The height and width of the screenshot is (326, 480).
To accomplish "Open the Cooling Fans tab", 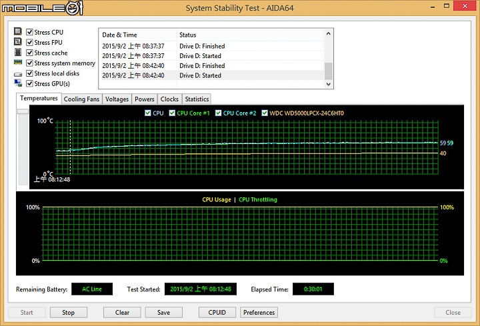I will (81, 99).
